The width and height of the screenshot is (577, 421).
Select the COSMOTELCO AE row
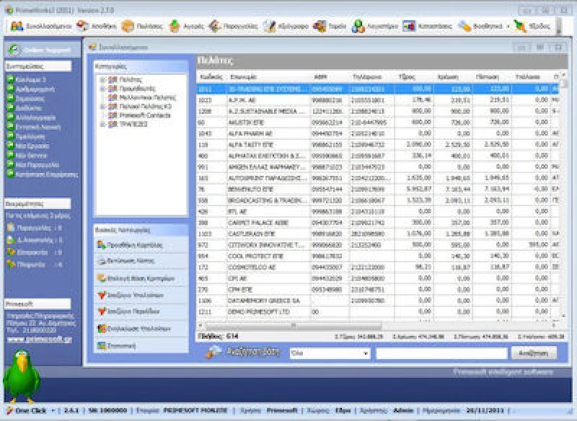point(378,267)
